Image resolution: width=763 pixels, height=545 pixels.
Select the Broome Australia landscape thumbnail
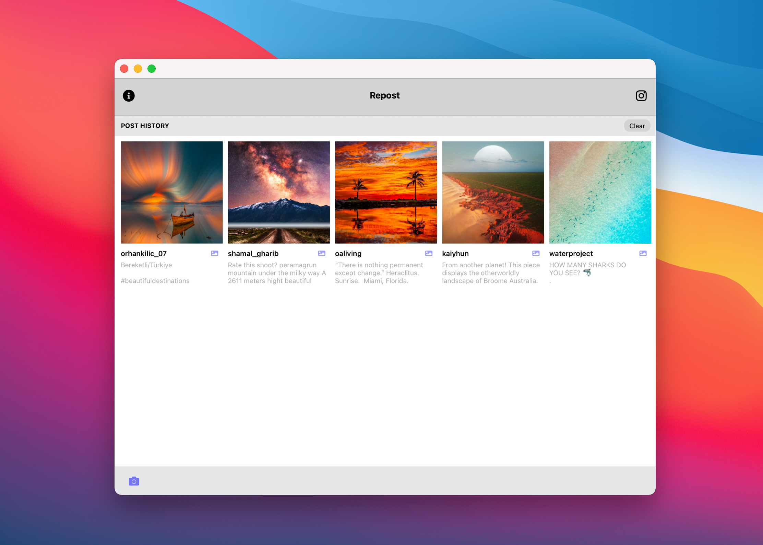click(493, 192)
